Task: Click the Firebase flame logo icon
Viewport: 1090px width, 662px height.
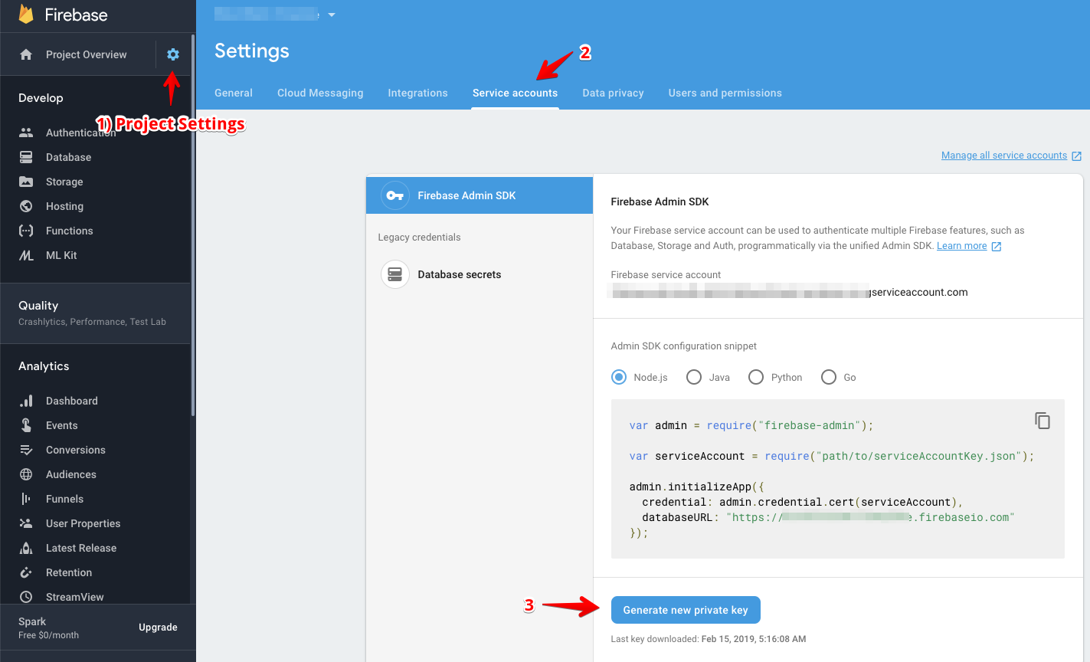Action: [26, 14]
